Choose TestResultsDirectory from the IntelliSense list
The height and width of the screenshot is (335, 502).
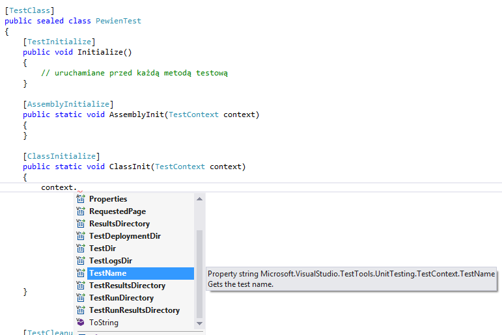click(x=127, y=286)
